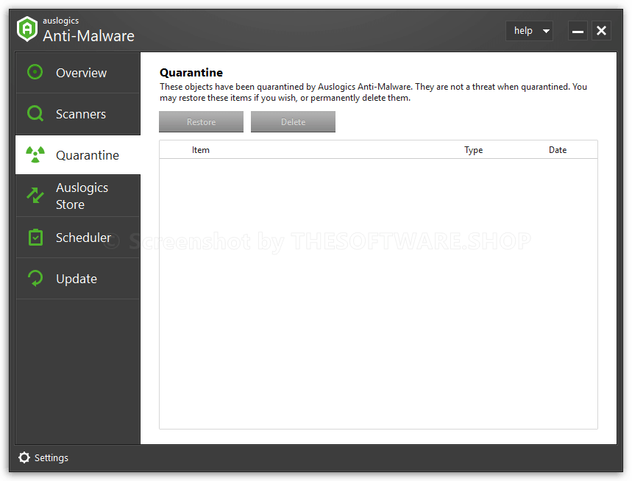
Task: Click the Delete button
Action: 293,121
